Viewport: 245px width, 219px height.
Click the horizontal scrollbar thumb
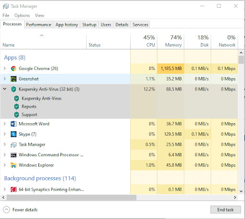(x=71, y=197)
